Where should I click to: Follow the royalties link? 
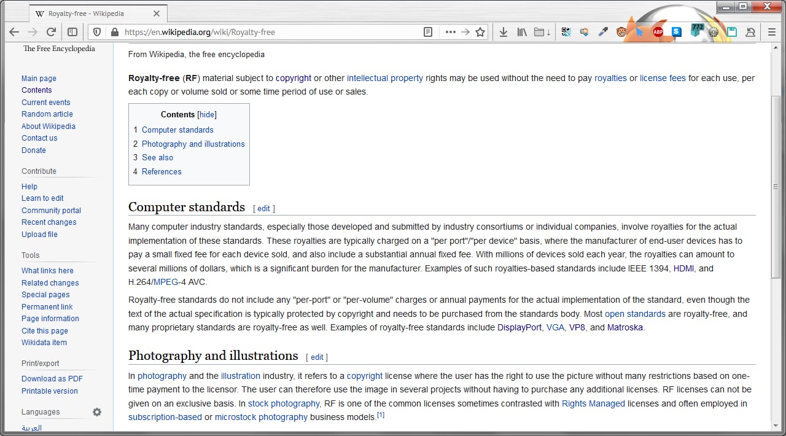pyautogui.click(x=610, y=78)
